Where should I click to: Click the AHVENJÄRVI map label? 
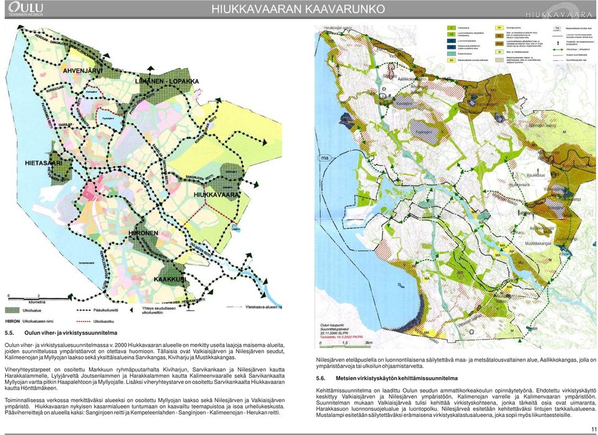83,71
